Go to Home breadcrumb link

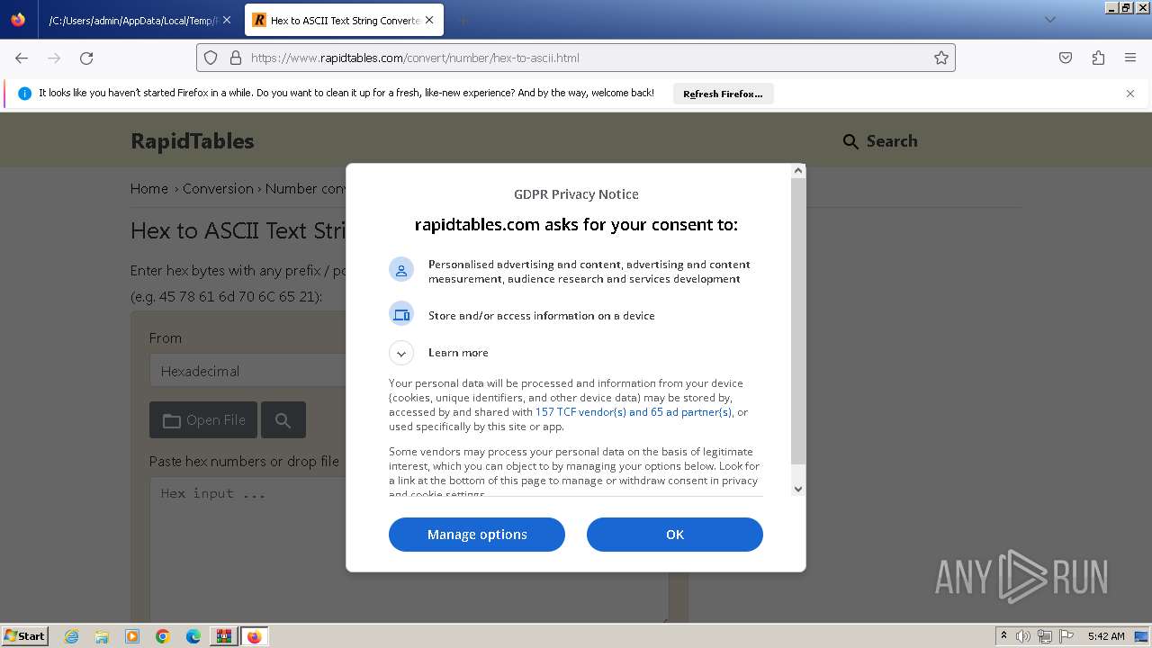149,189
